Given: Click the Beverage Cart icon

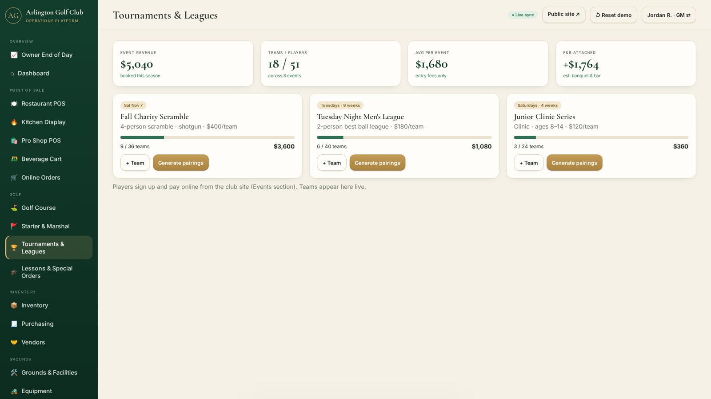Looking at the screenshot, I should click(x=14, y=159).
